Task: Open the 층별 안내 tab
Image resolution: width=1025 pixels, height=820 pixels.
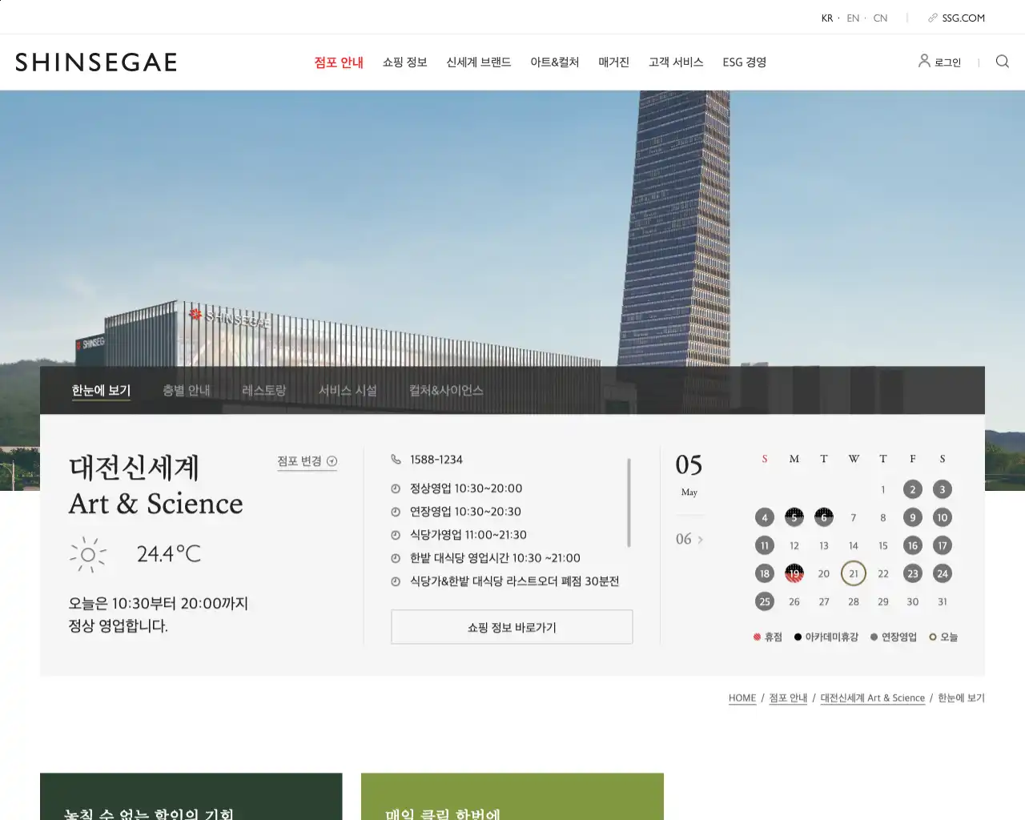Action: [186, 390]
